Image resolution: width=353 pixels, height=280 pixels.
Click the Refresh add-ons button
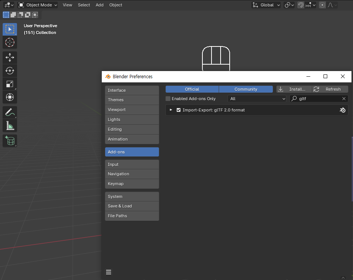click(330, 89)
